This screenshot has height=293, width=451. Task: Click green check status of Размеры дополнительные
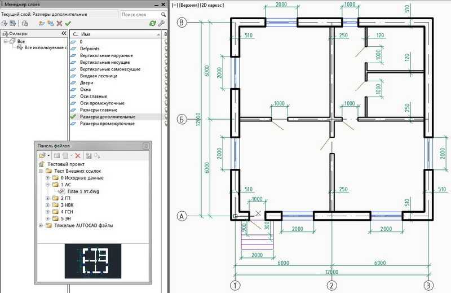pos(73,117)
